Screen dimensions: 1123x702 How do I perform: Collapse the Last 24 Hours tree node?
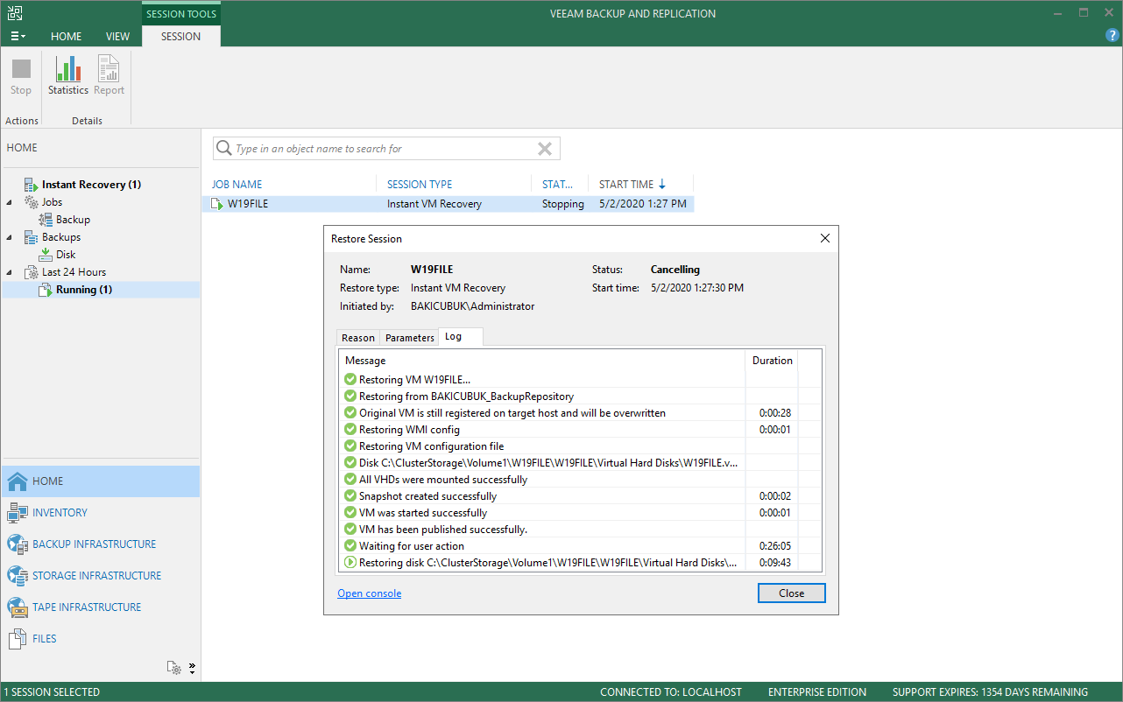[11, 272]
